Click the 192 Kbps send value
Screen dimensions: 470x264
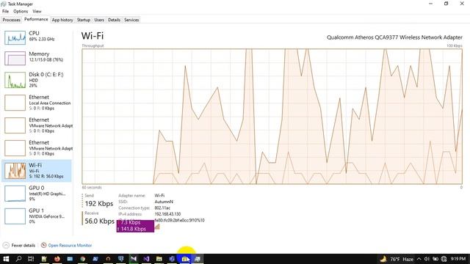(x=99, y=204)
